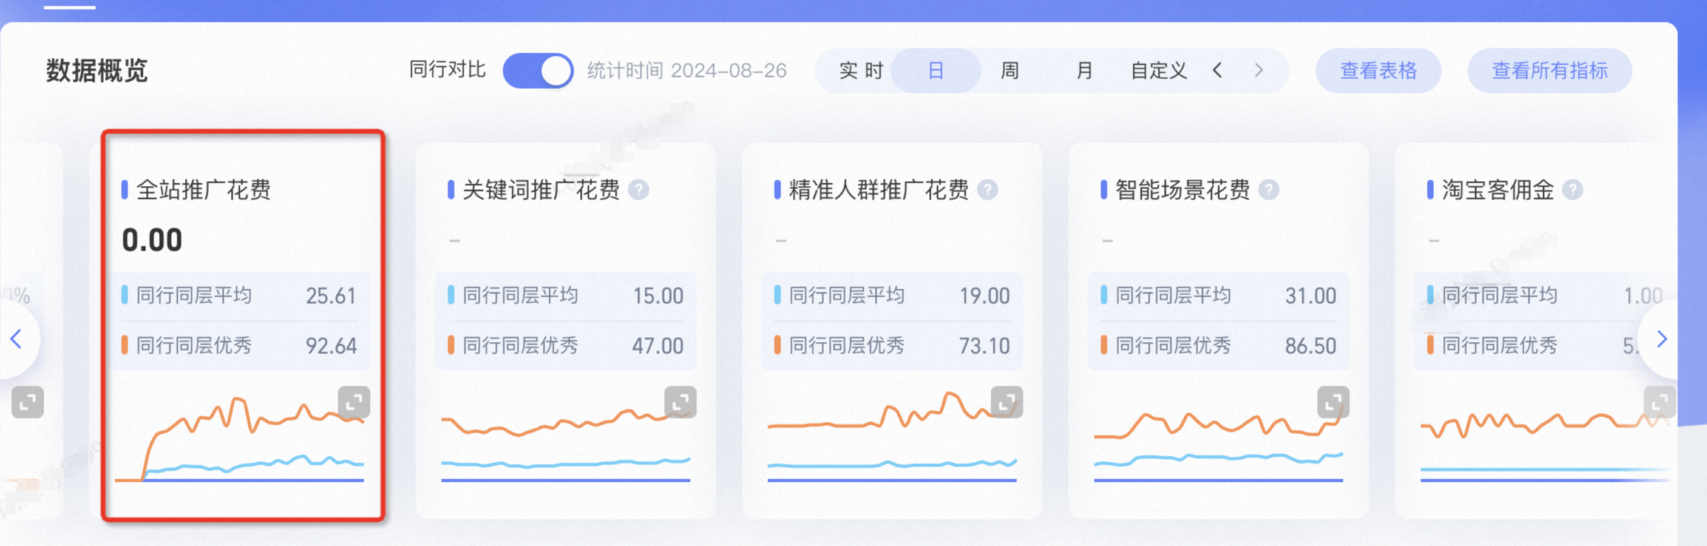This screenshot has width=1707, height=546.
Task: Click the 同行同层优秀 value 47.00
Action: click(657, 345)
